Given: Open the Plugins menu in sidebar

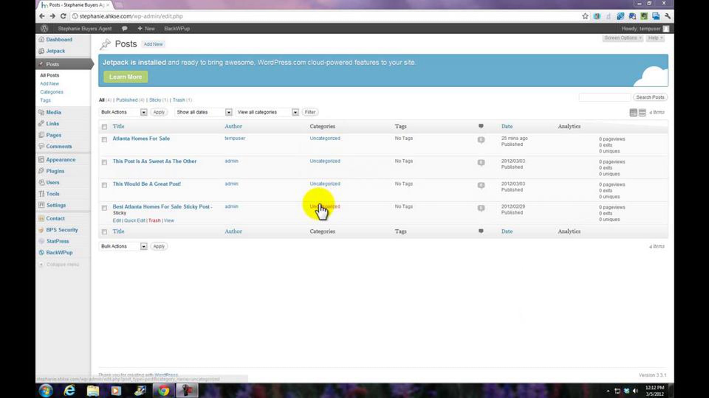Looking at the screenshot, I should coord(55,171).
